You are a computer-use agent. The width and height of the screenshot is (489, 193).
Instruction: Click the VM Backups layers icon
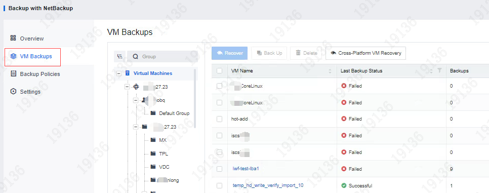tap(13, 56)
